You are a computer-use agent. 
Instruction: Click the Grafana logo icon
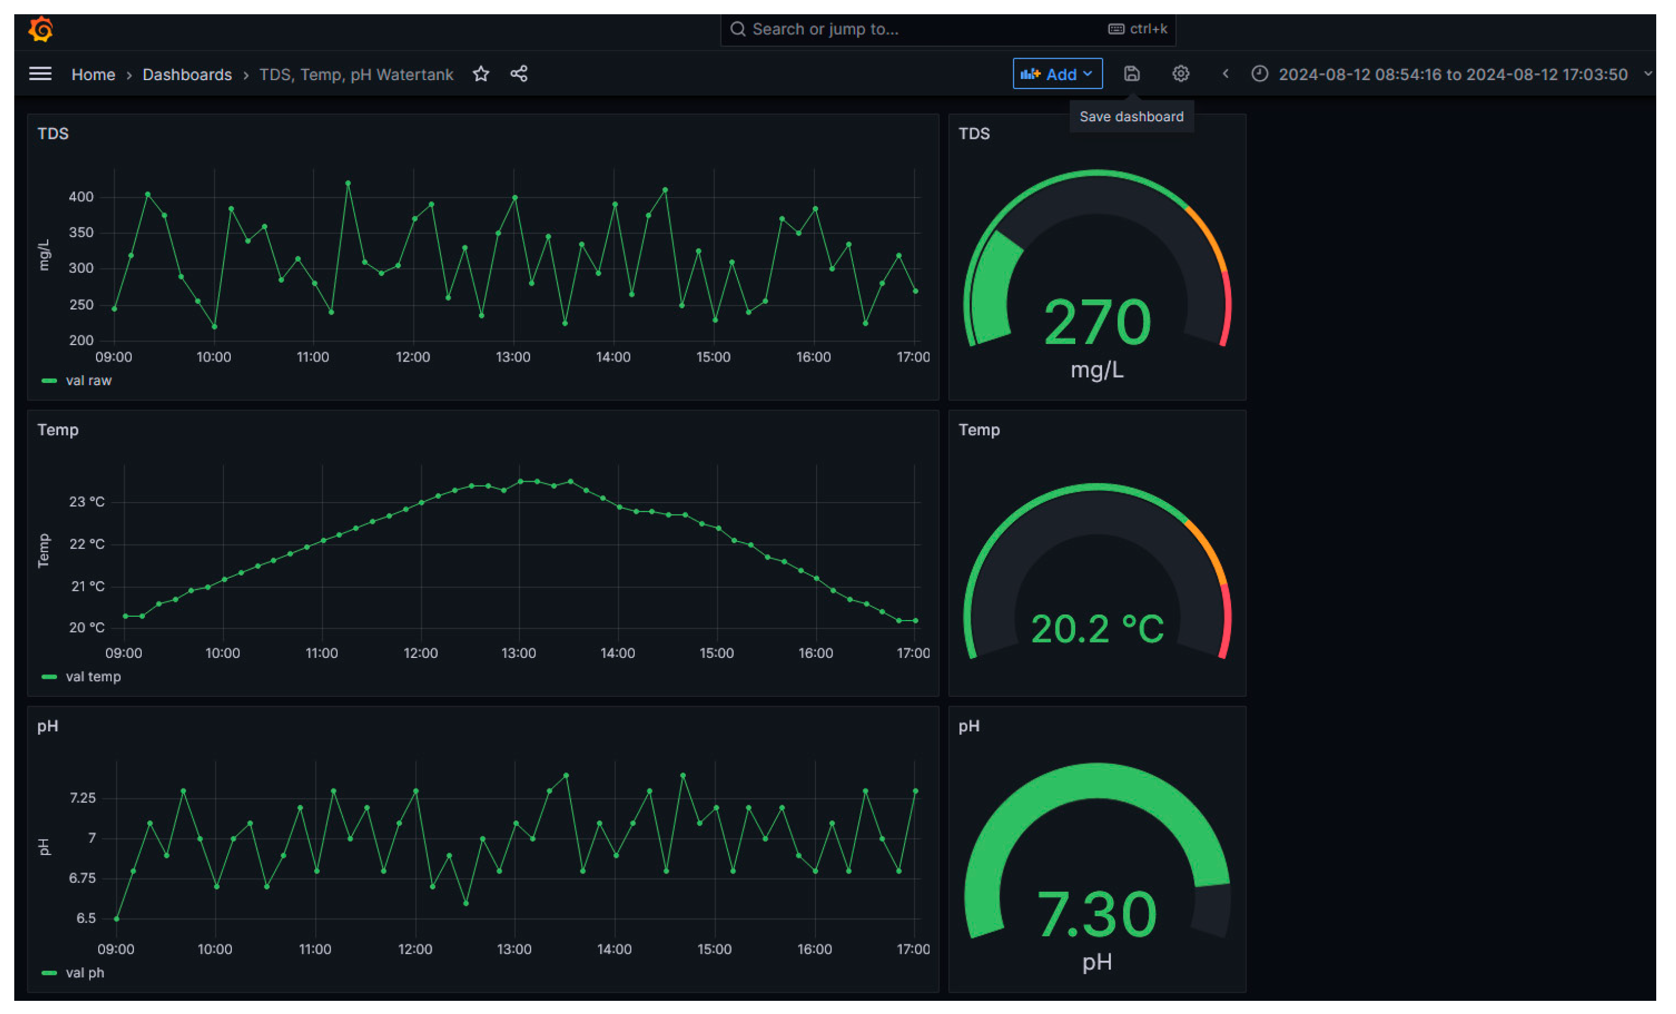(41, 29)
